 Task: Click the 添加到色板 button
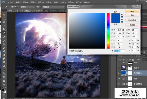coord(132,20)
